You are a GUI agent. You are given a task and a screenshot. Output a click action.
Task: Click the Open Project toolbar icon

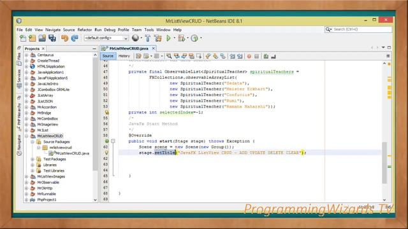pyautogui.click(x=42, y=38)
